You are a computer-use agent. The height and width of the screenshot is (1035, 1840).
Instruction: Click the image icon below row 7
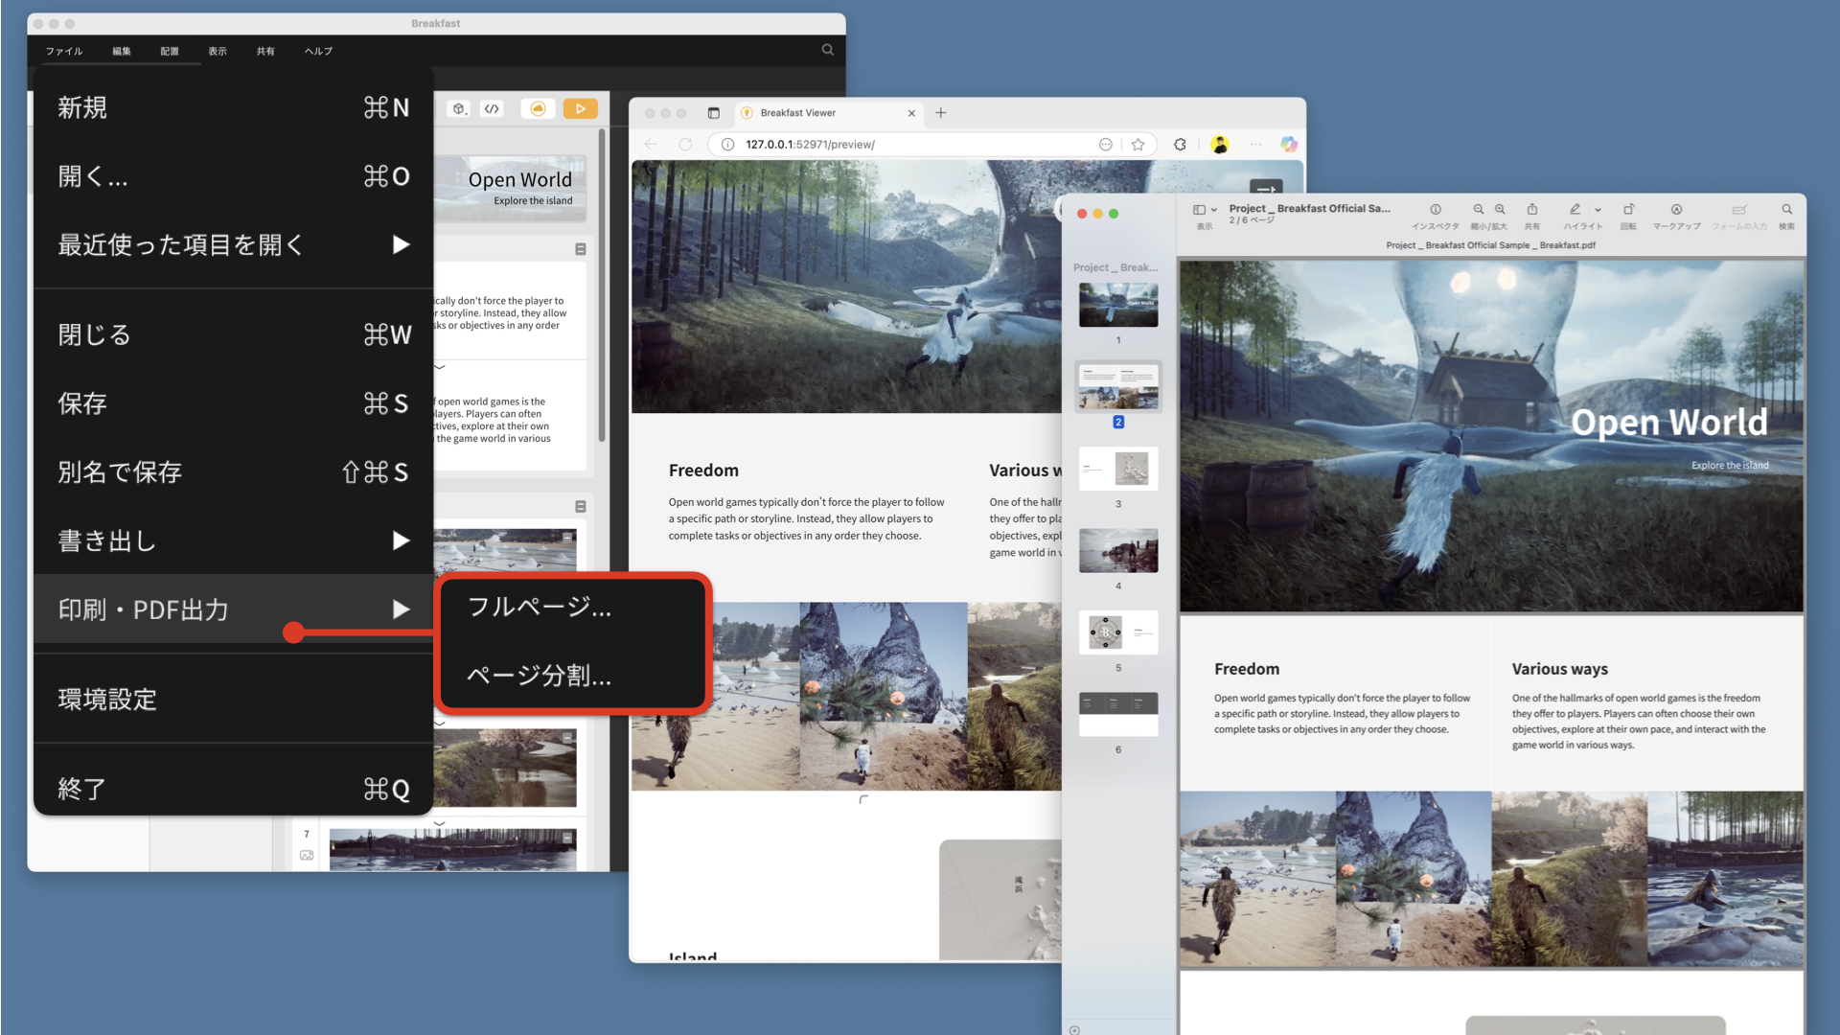[307, 855]
